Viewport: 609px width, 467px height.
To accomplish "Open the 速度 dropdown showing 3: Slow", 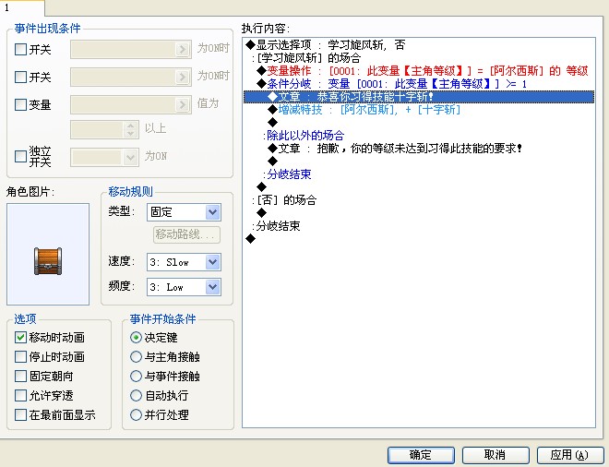I will [185, 262].
